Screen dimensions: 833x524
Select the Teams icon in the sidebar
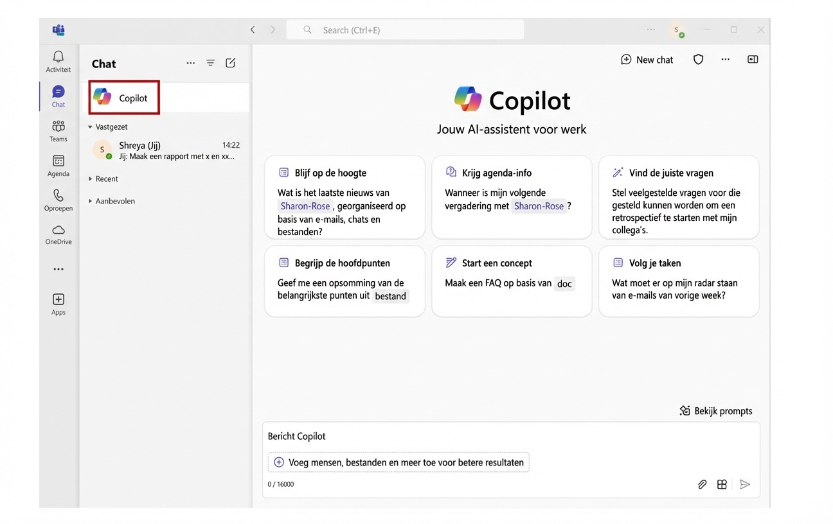pyautogui.click(x=58, y=130)
